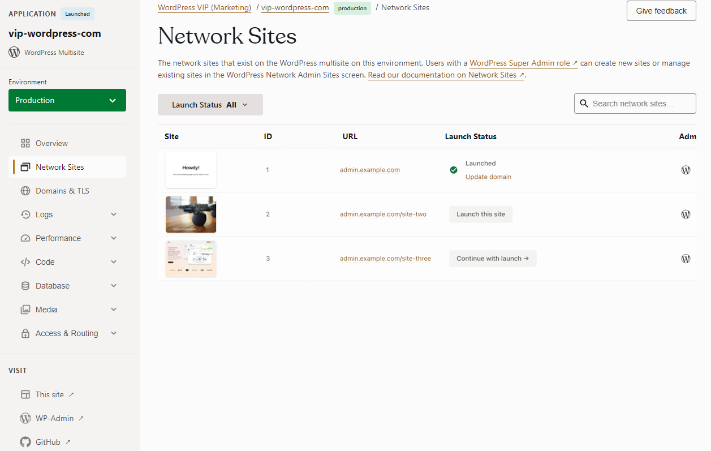Screen dimensions: 711x451
Task: Click the Database cylinder icon
Action: [25, 286]
